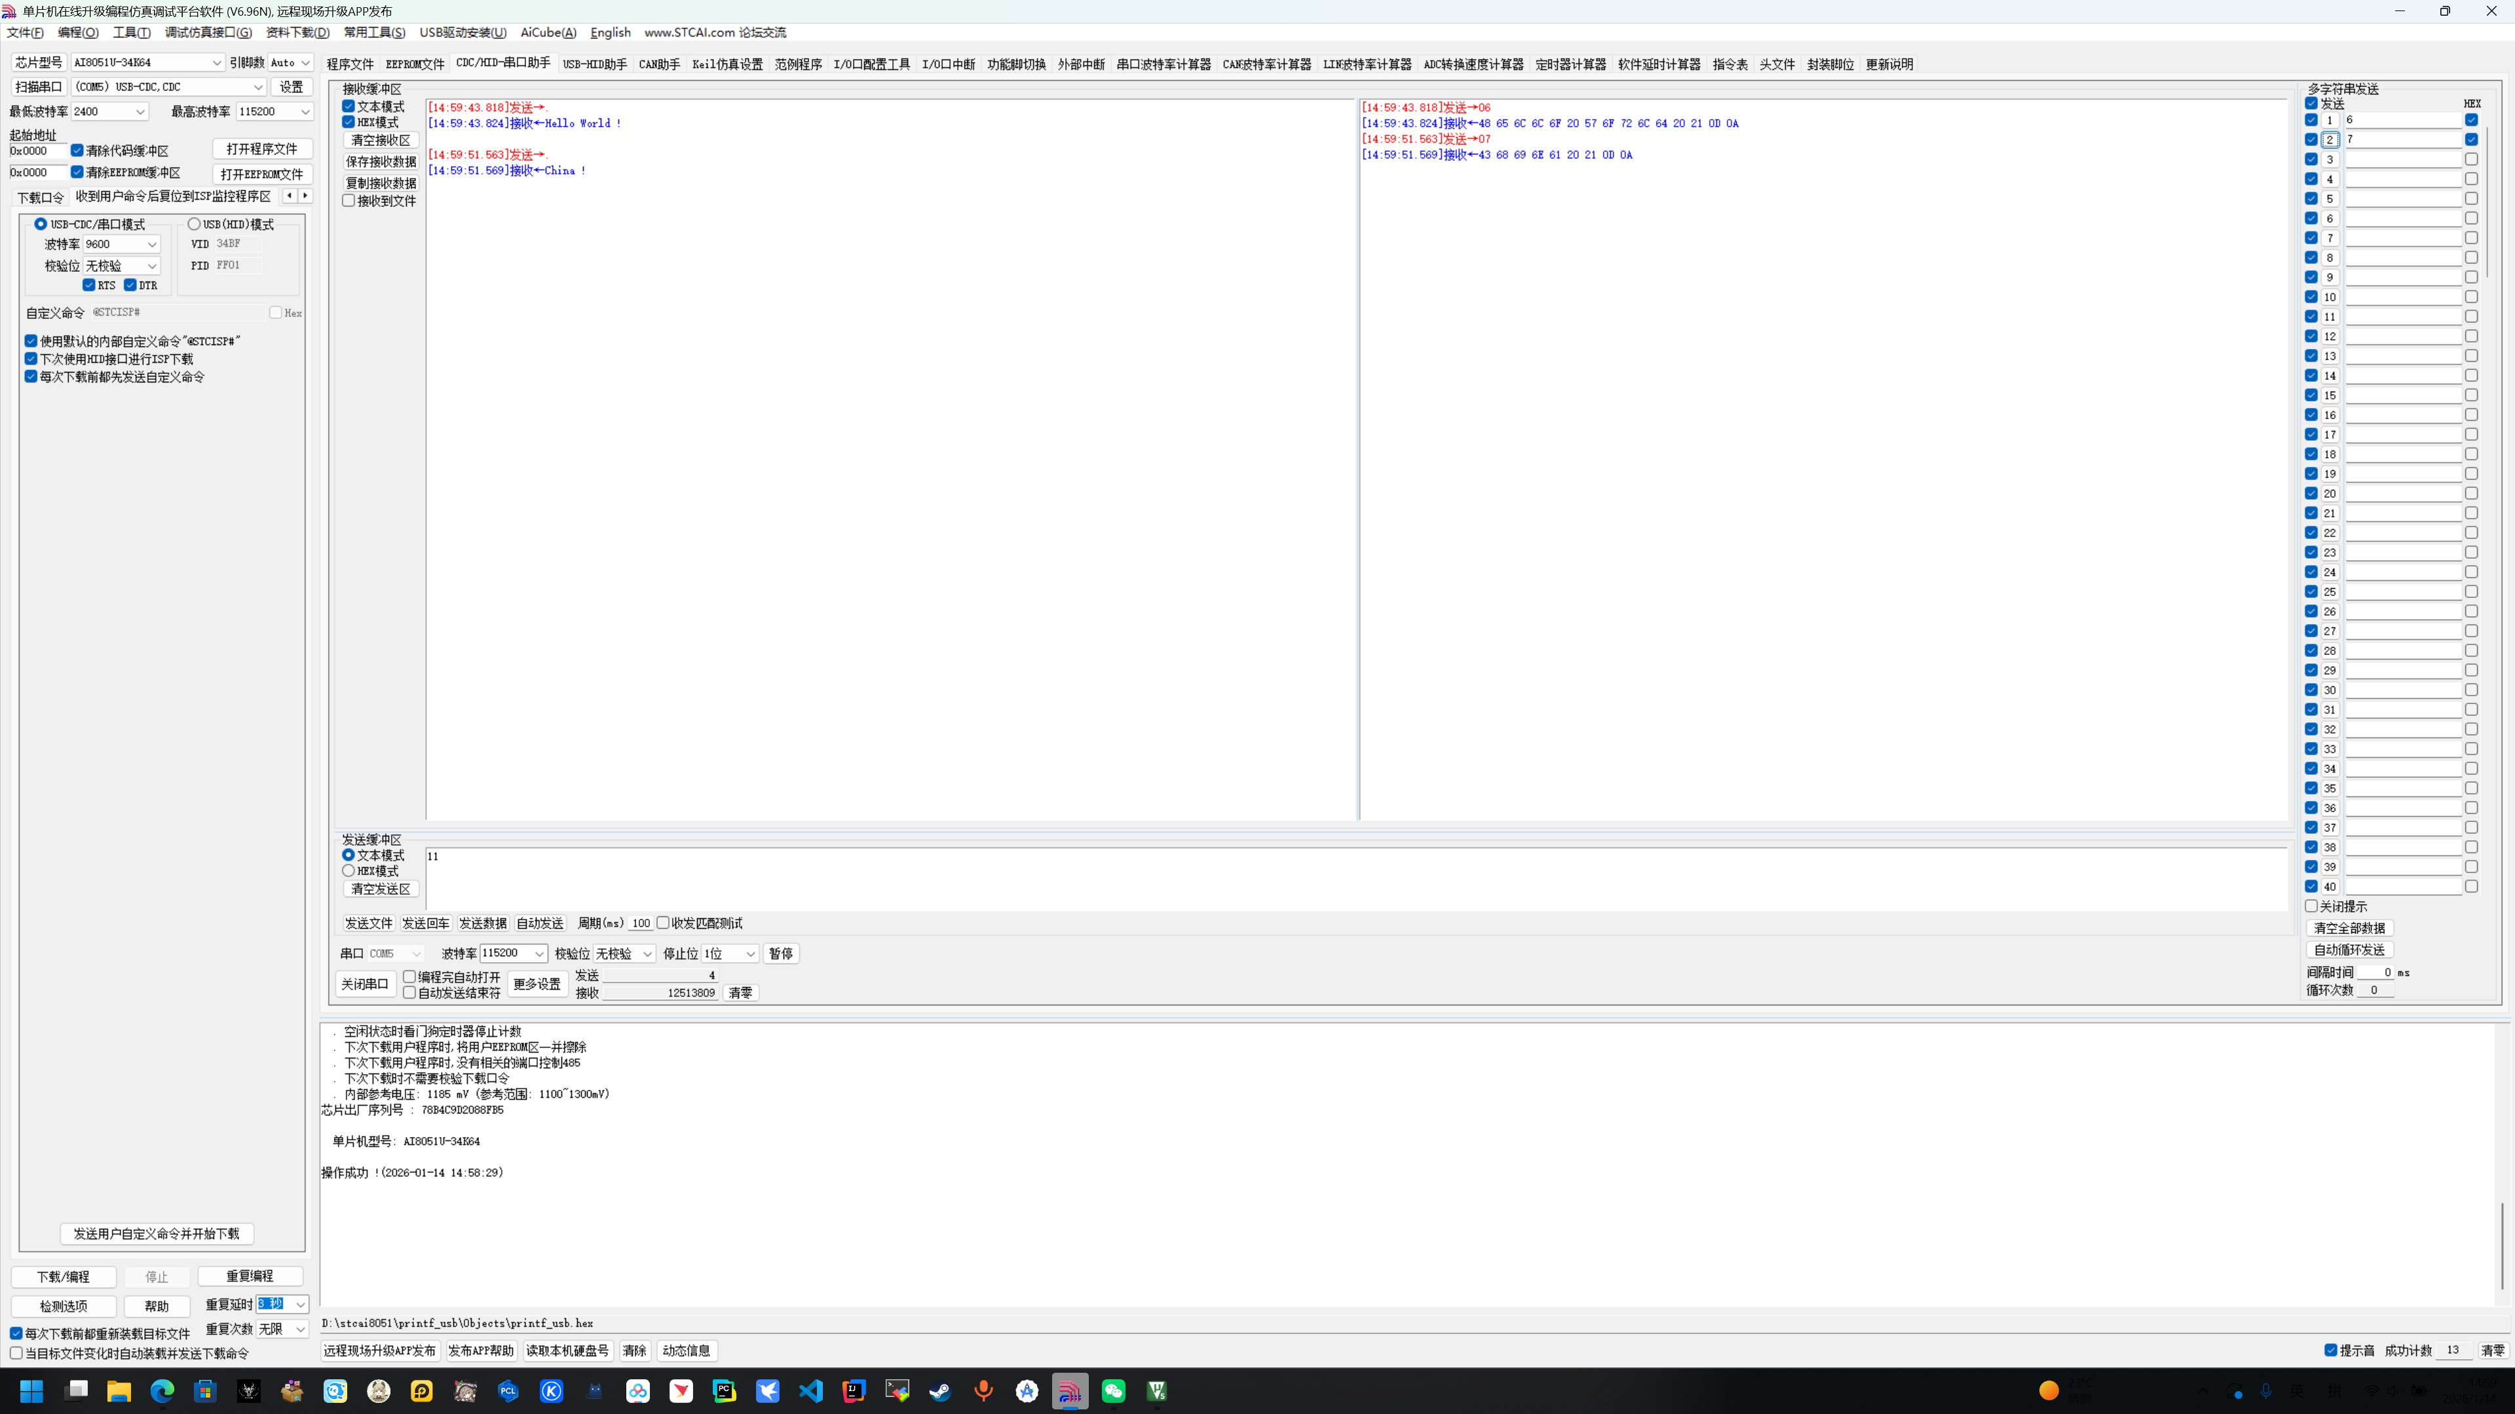Switch to the 串口波特率计算器 tab
The height and width of the screenshot is (1414, 2515).
(1163, 64)
